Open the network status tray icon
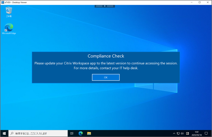This screenshot has width=212, height=137. (178, 134)
